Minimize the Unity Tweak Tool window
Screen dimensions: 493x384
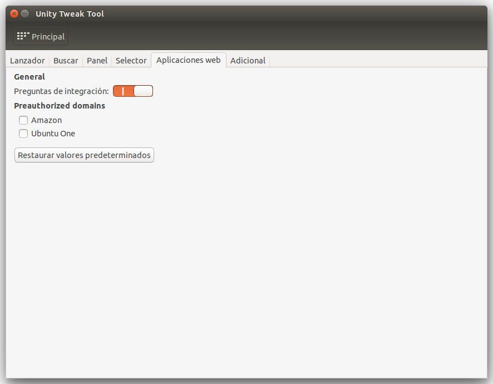click(x=25, y=13)
